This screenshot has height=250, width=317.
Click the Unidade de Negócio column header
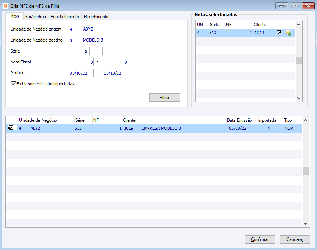46,120
